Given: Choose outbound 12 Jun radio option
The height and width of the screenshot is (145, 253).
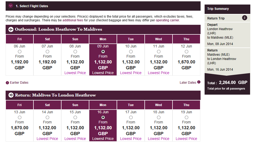Looking at the screenshot, I should [x=186, y=52].
